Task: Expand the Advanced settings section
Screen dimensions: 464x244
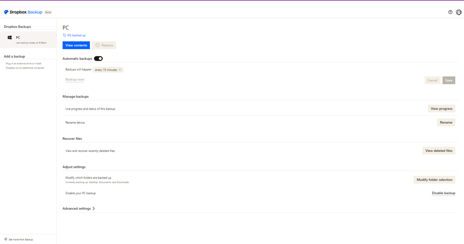Action: tap(79, 209)
